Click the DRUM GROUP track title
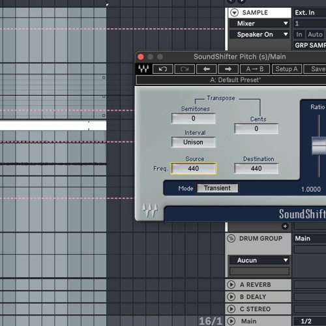Image resolution: width=326 pixels, height=326 pixels. [x=261, y=239]
